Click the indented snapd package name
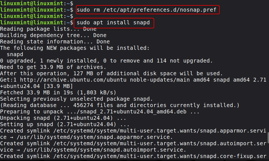 (x=15, y=54)
